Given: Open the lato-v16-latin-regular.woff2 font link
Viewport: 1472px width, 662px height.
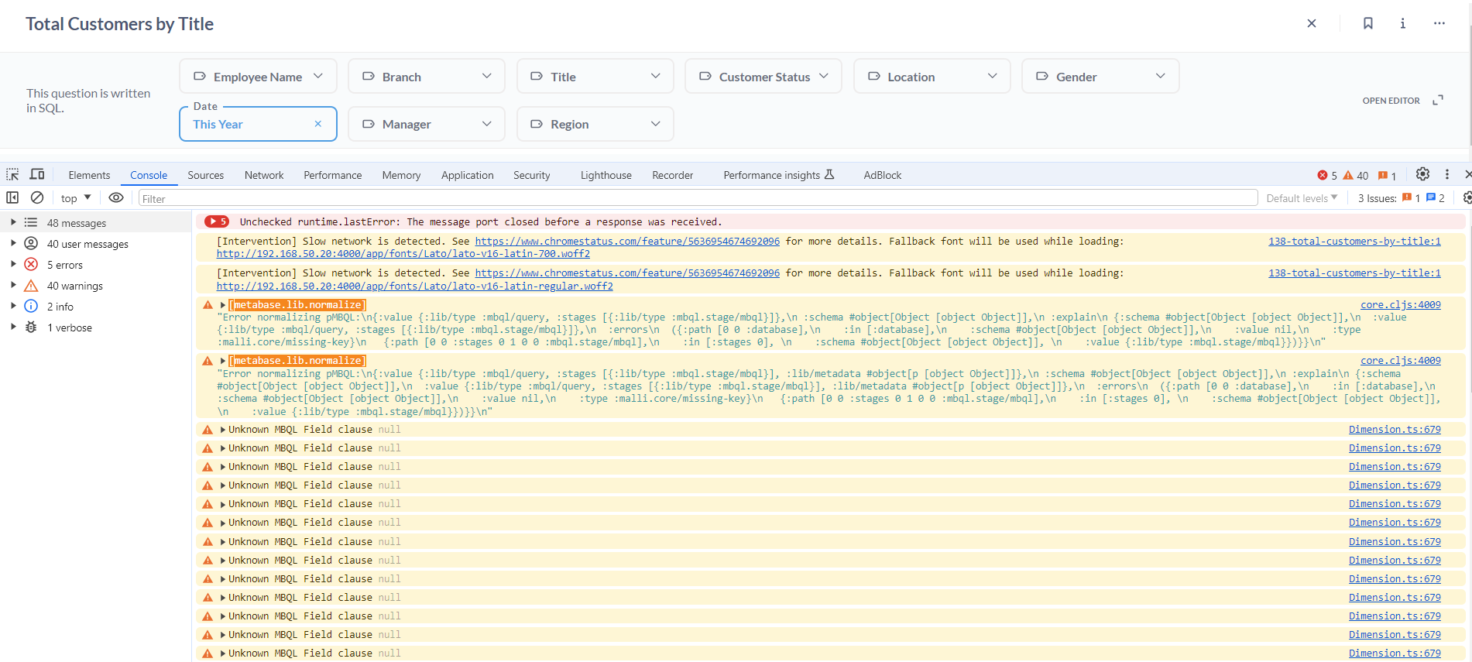Looking at the screenshot, I should click(x=414, y=286).
